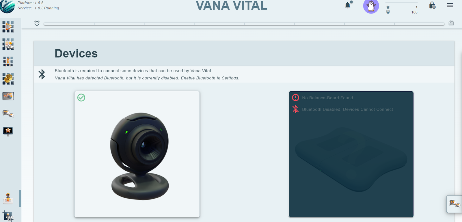462x222 pixels.
Task: Click the session timeline progress bar
Action: [244, 24]
